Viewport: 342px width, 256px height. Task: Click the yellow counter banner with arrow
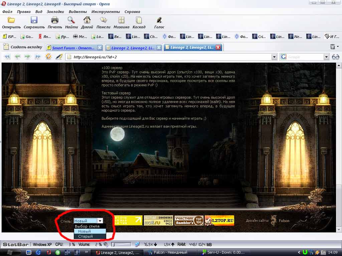tap(129, 220)
